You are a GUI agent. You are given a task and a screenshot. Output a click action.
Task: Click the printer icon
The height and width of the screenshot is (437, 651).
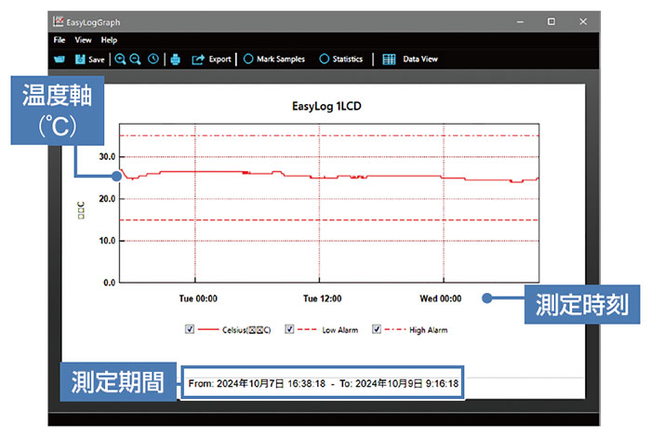tap(176, 60)
